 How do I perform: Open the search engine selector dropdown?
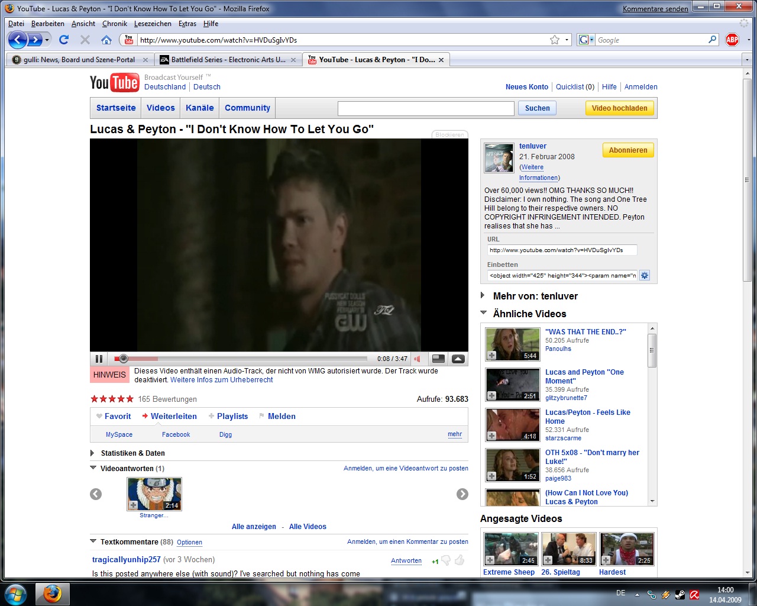[591, 40]
